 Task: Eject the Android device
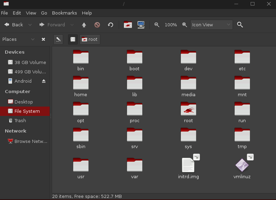[44, 81]
